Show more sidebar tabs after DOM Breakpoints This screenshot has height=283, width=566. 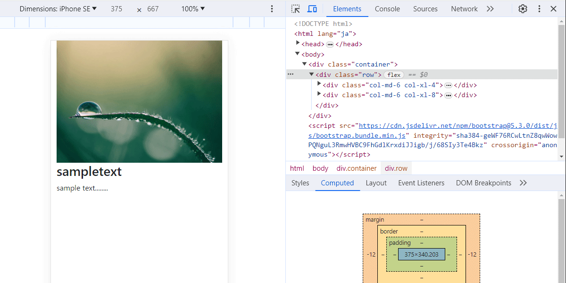[x=523, y=183]
